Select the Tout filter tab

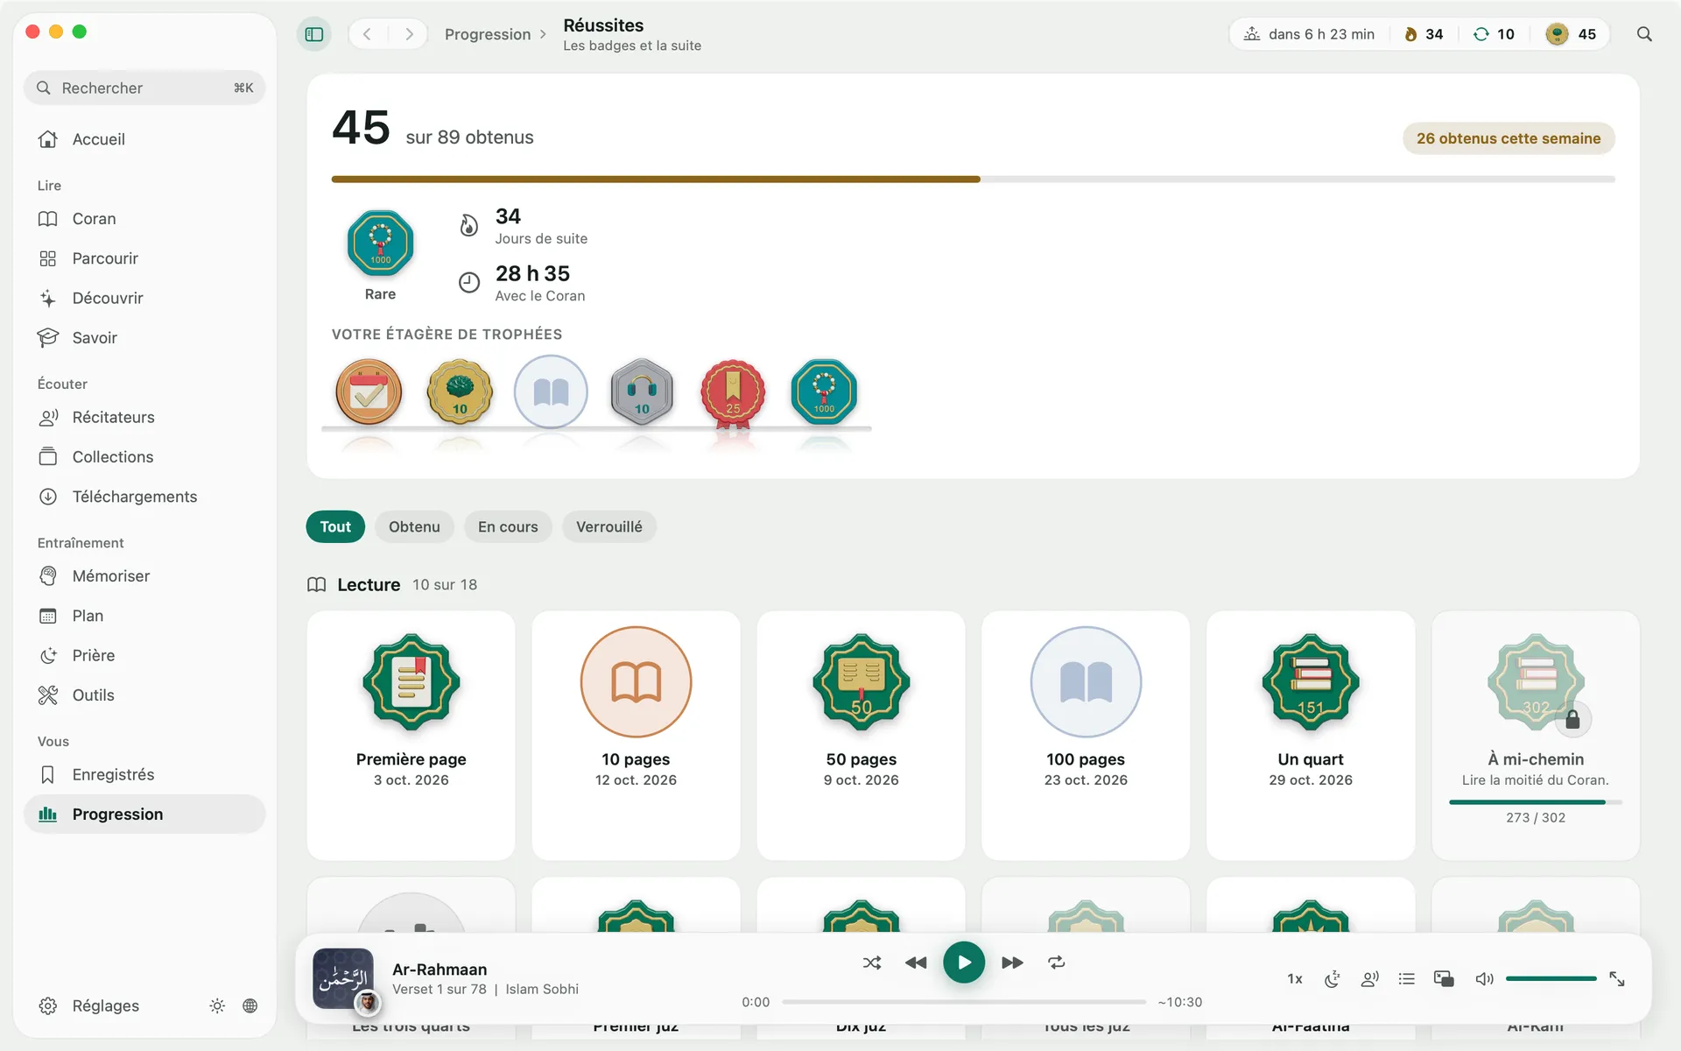click(x=335, y=526)
